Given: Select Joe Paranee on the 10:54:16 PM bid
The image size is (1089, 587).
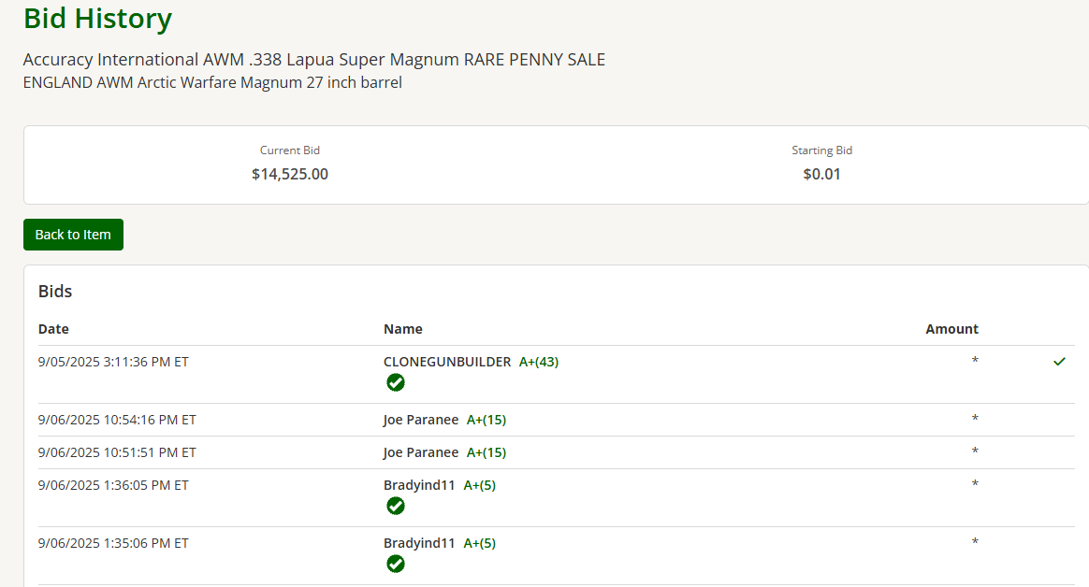Looking at the screenshot, I should (421, 420).
